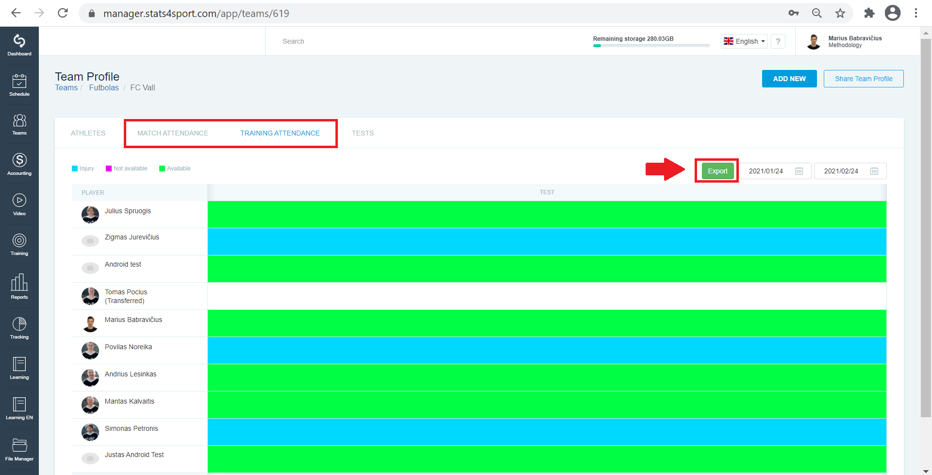Screen dimensions: 932x475
Task: Click the Share Team Profile button
Action: tap(864, 79)
